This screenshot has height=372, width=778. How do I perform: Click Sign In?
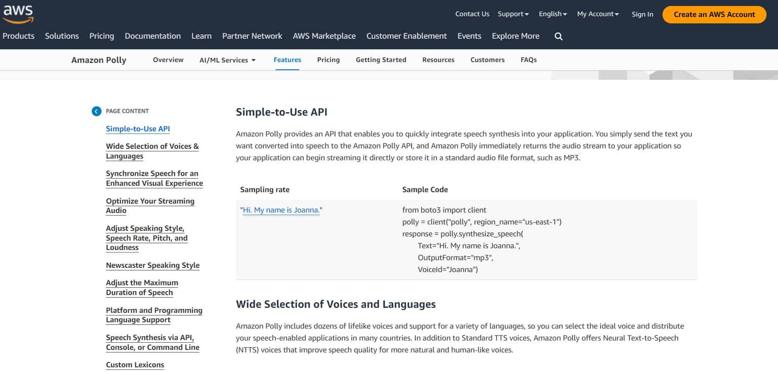pyautogui.click(x=642, y=14)
